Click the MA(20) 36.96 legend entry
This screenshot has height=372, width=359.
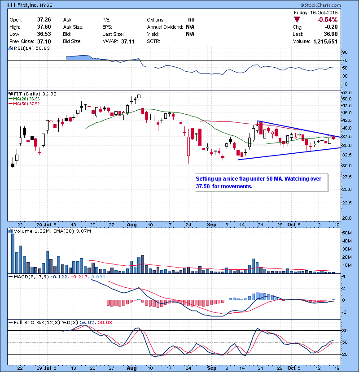[x=24, y=99]
